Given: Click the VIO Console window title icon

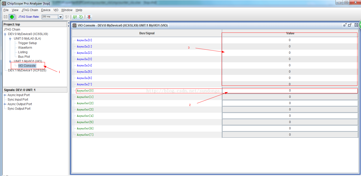Looking at the screenshot, I should point(74,25).
